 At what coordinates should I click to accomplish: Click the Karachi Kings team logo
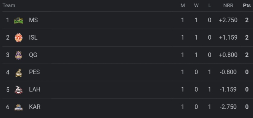tap(18, 107)
